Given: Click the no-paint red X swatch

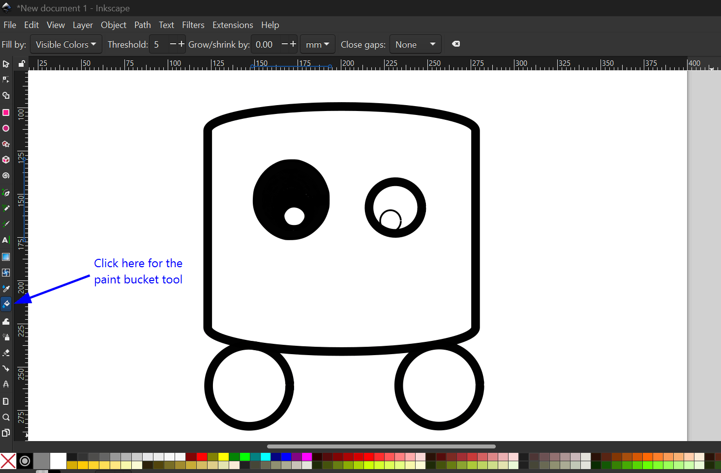Looking at the screenshot, I should pyautogui.click(x=8, y=461).
